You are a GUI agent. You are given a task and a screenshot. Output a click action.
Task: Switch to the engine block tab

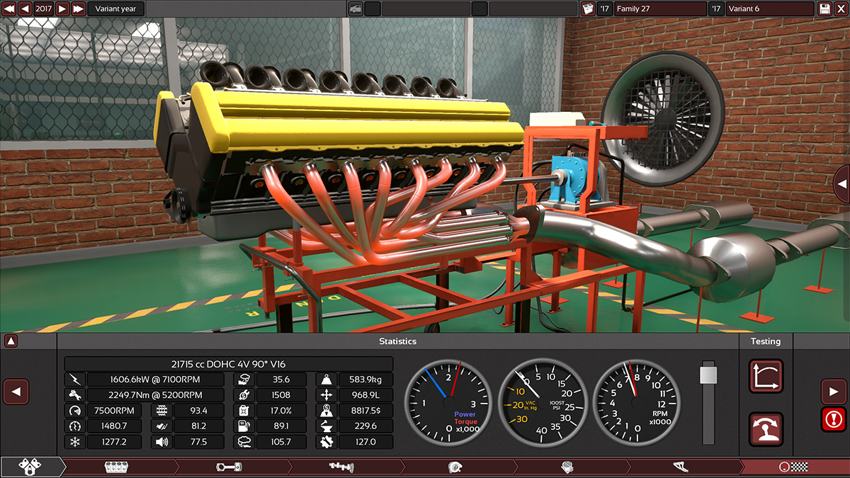click(116, 467)
